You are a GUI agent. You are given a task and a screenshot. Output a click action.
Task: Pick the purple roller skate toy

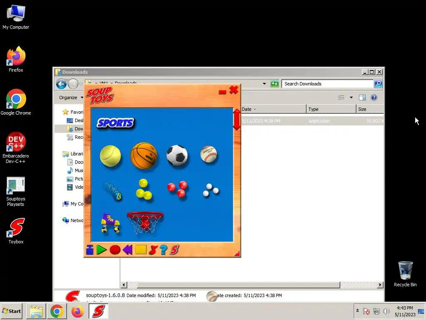pyautogui.click(x=110, y=223)
